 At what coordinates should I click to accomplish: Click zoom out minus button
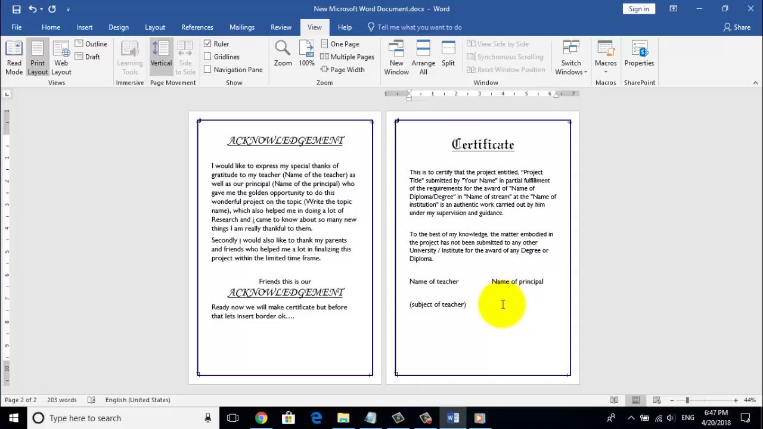[672, 400]
